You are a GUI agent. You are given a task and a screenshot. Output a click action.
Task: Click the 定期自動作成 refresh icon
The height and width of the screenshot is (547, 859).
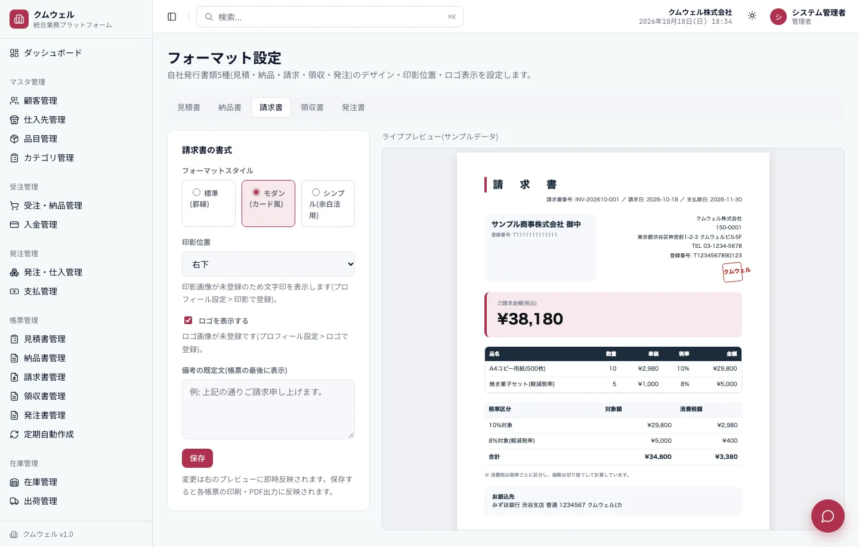click(x=14, y=434)
